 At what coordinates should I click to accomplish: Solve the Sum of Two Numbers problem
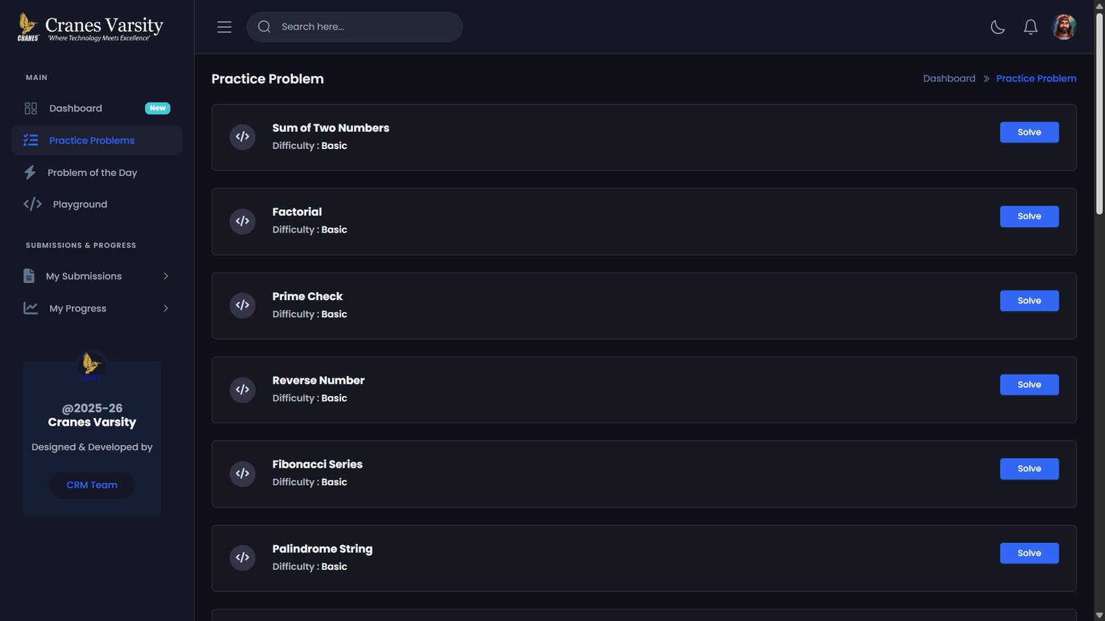pyautogui.click(x=1028, y=132)
